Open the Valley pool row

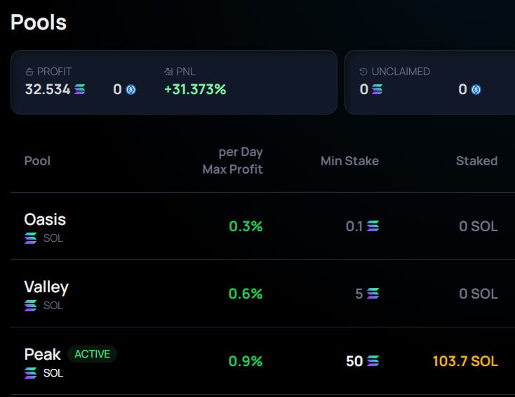[x=46, y=287]
